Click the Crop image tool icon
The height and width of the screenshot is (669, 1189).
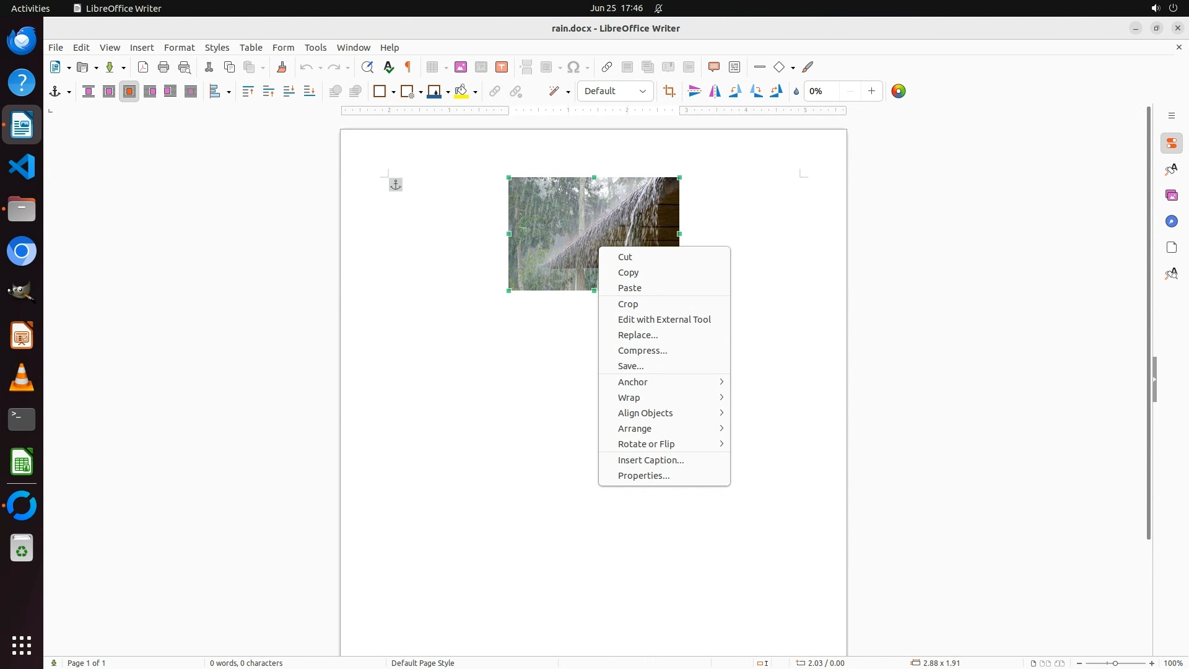tap(669, 92)
